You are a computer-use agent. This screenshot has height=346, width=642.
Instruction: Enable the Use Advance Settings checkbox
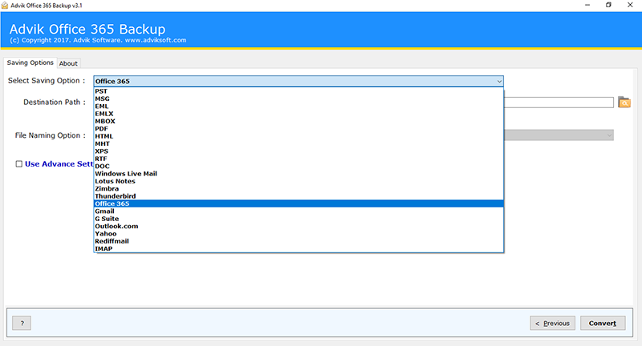(x=18, y=164)
